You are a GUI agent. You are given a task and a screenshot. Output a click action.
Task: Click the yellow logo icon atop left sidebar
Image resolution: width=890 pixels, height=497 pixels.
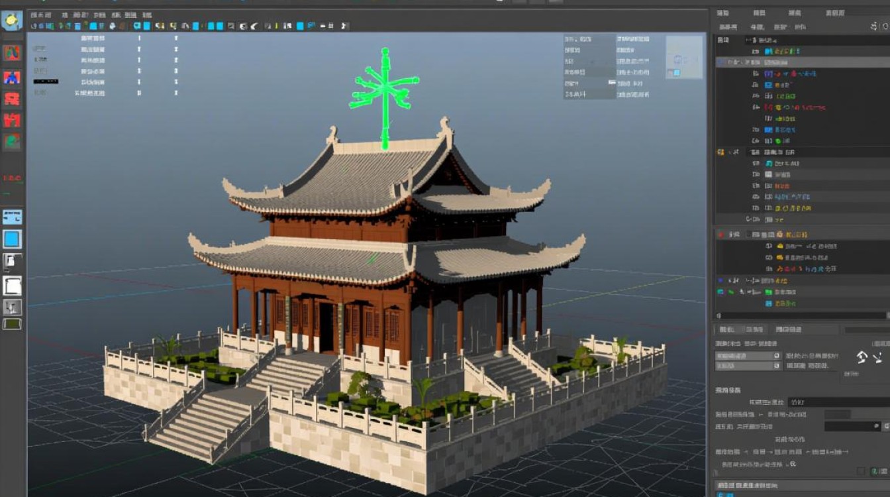[x=12, y=21]
